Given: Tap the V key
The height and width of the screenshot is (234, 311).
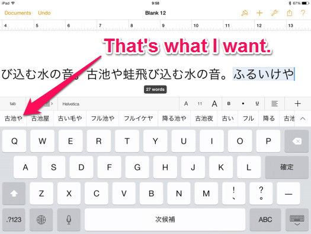Looking at the screenshot, I should [124, 194].
